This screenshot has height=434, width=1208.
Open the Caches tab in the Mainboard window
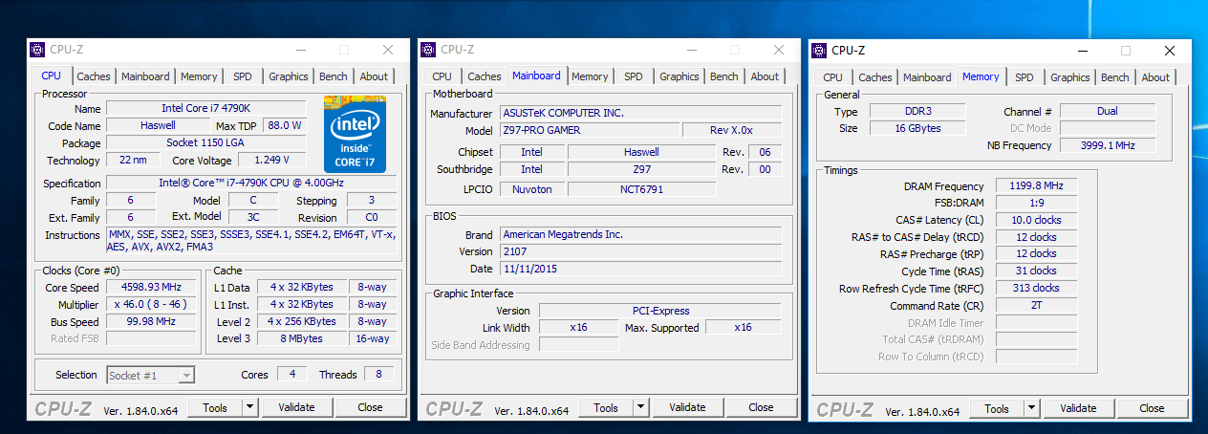pyautogui.click(x=485, y=76)
